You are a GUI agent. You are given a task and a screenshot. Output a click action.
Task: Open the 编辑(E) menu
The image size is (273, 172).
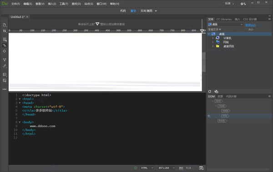[28, 4]
